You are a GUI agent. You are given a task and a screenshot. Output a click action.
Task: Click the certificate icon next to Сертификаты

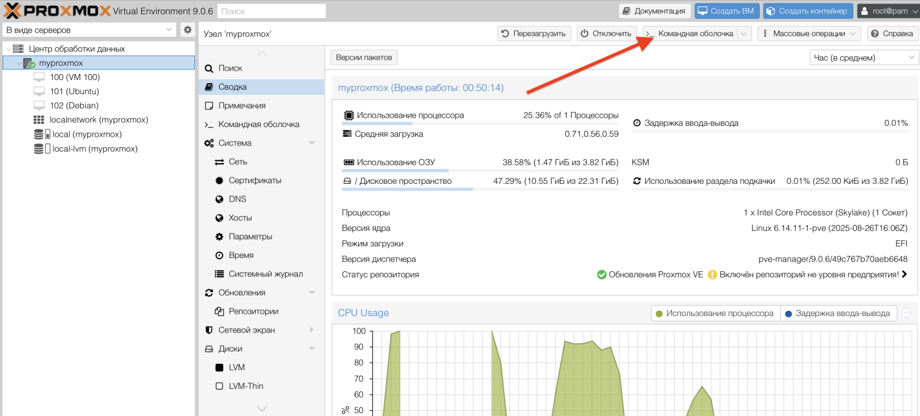pyautogui.click(x=219, y=180)
